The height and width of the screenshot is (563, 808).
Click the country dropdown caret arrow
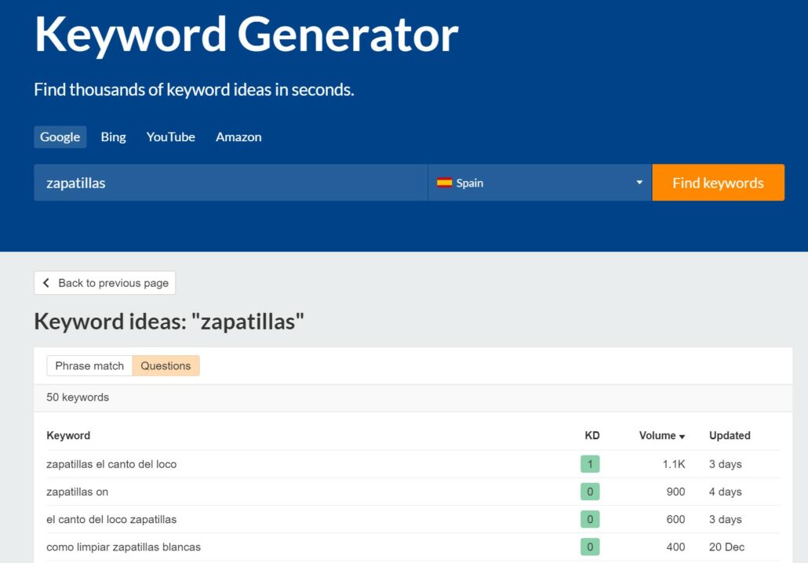639,182
